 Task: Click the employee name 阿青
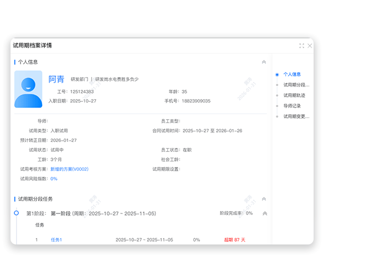[x=57, y=79]
